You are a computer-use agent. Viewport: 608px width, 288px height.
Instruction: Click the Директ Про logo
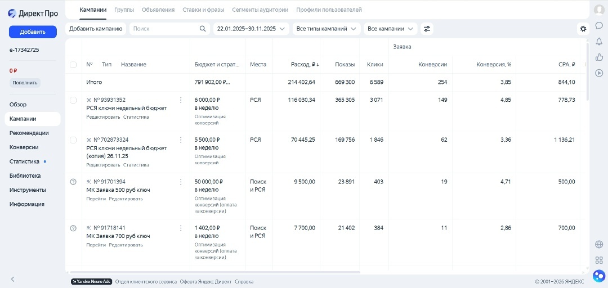tap(33, 13)
